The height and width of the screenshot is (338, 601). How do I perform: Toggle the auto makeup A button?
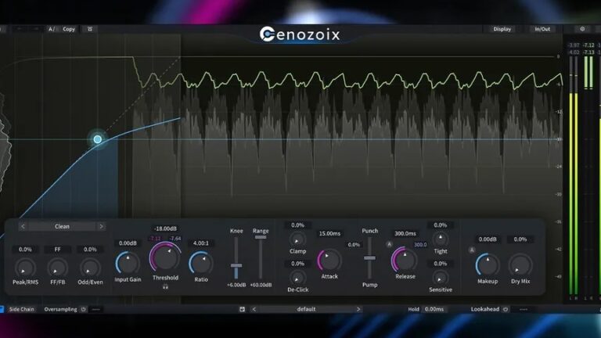tap(472, 250)
